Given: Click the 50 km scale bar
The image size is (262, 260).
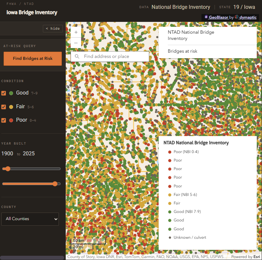Looking at the screenshot, I should 88,241.
